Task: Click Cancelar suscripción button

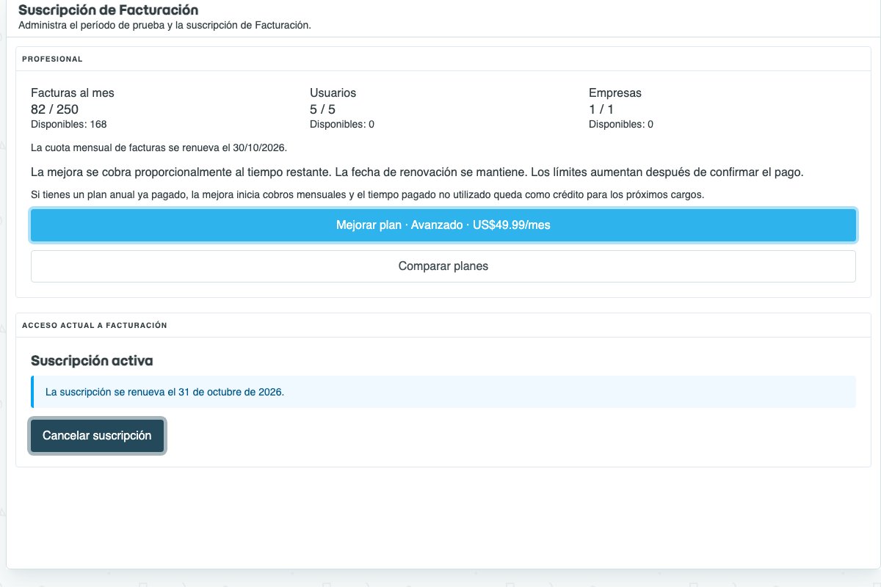Action: 97,436
